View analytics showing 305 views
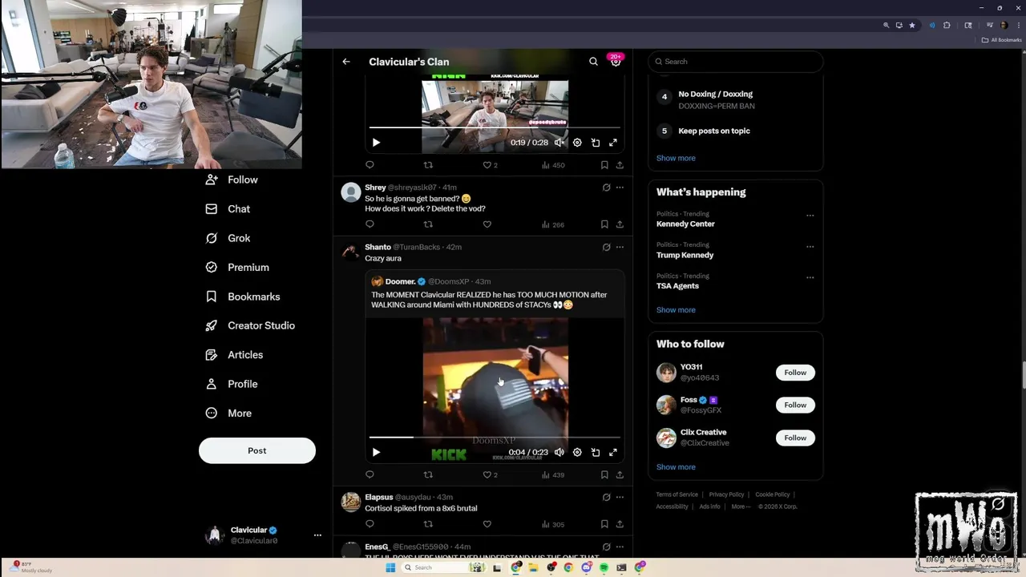The width and height of the screenshot is (1026, 577). click(x=553, y=524)
